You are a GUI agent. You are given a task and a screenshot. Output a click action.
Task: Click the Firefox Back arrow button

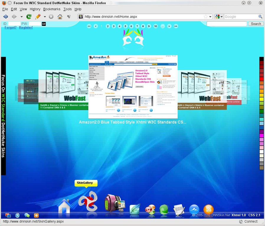point(5,16)
